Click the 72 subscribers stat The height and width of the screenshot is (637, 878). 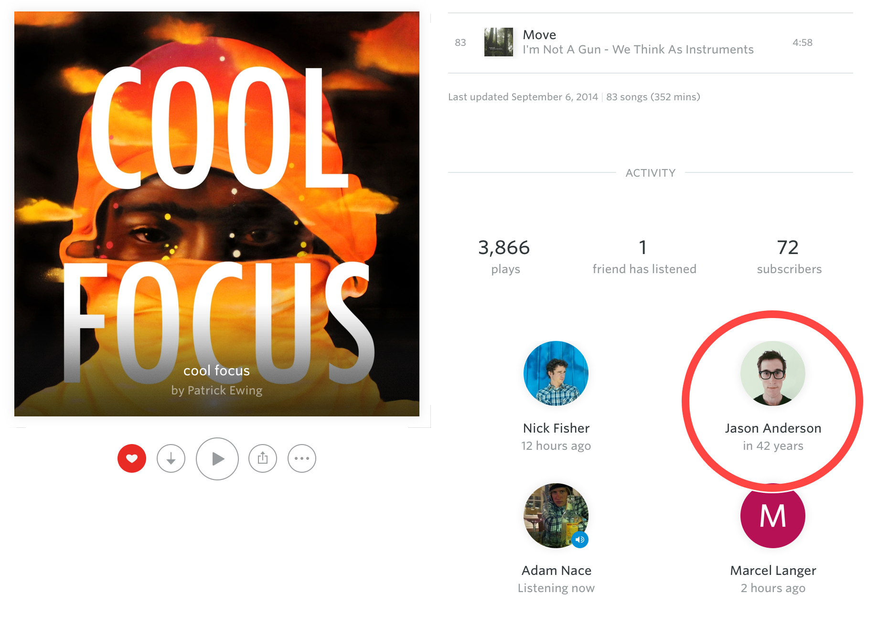[x=789, y=257]
